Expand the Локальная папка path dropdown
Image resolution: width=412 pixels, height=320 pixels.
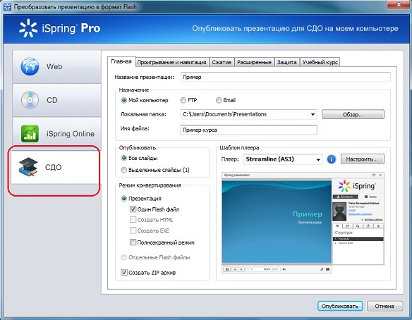coord(313,114)
